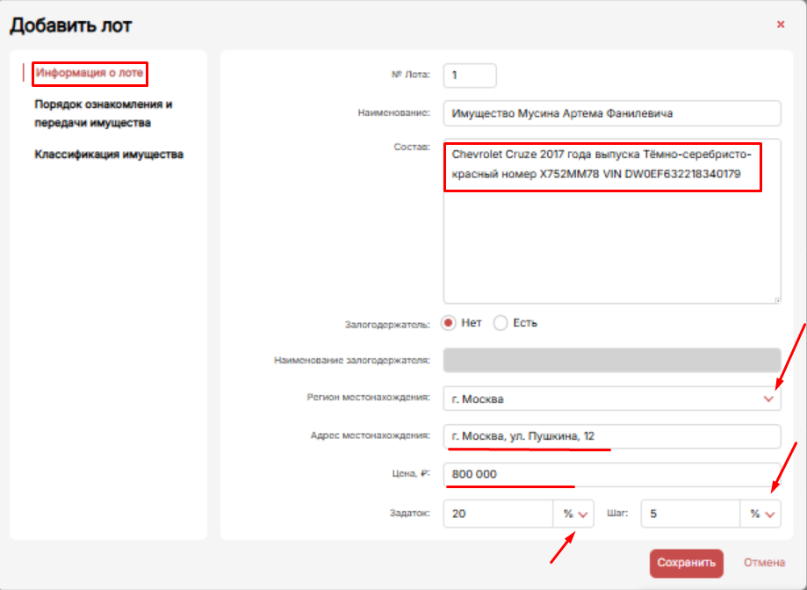
Task: Click the Задаток value field
Action: tap(498, 514)
